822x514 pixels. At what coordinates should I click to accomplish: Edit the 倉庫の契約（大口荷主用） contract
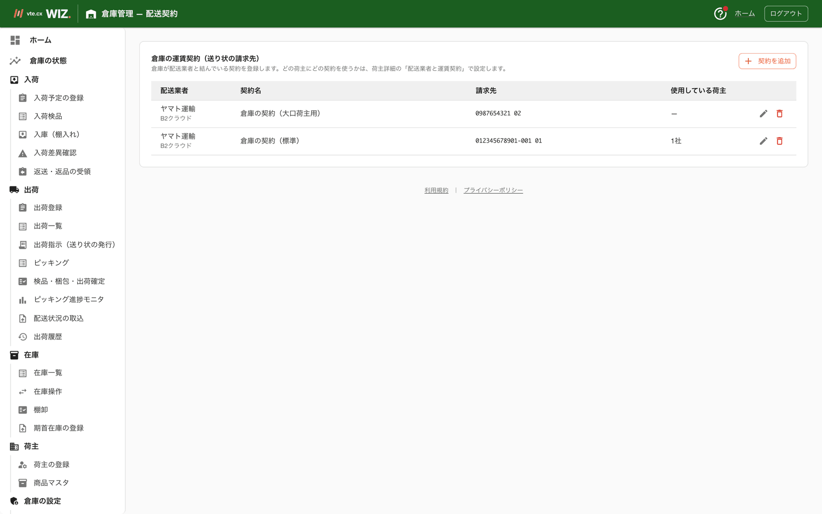(763, 114)
